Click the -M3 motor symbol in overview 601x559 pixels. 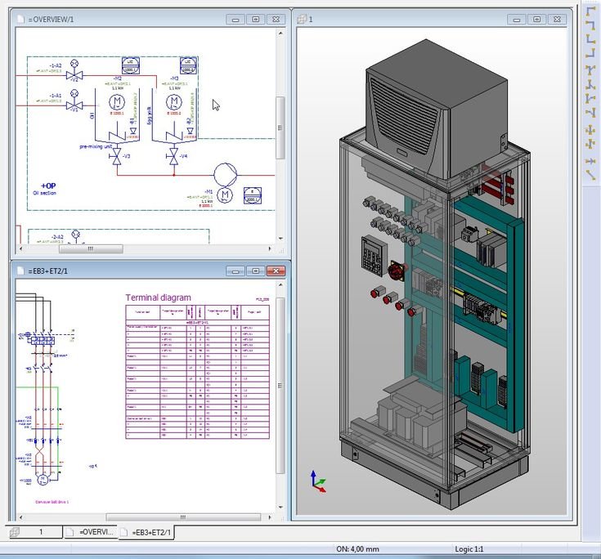173,102
